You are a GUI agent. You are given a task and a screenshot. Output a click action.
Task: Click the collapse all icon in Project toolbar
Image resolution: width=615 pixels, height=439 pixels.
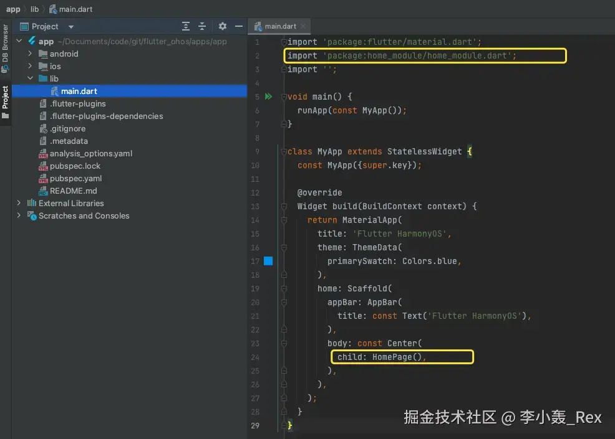pyautogui.click(x=202, y=26)
